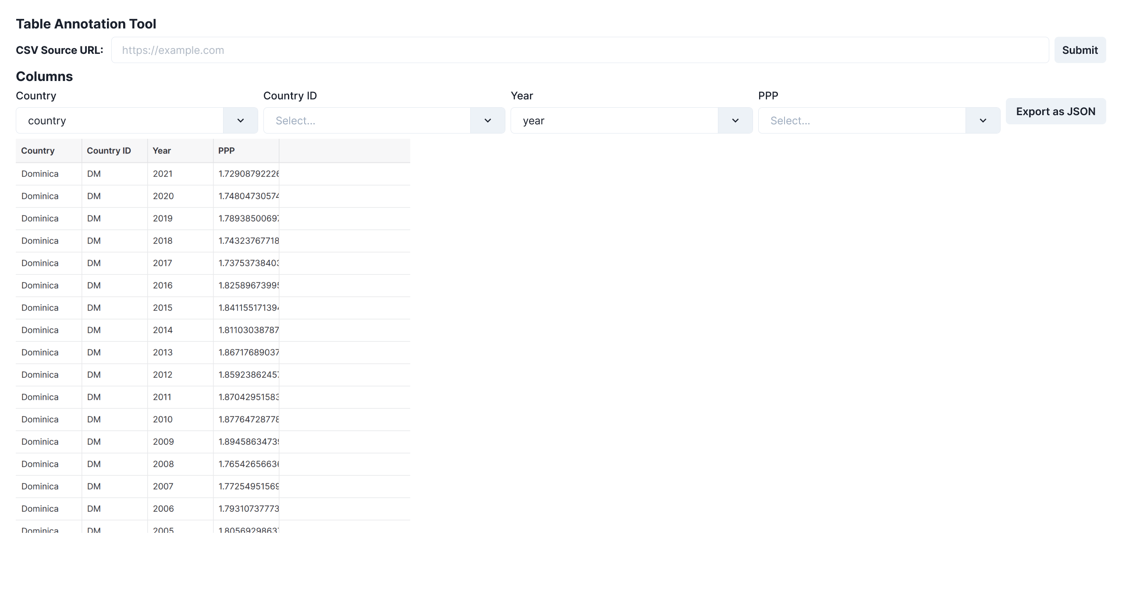
Task: Click the selected country value in dropdown
Action: 47,120
